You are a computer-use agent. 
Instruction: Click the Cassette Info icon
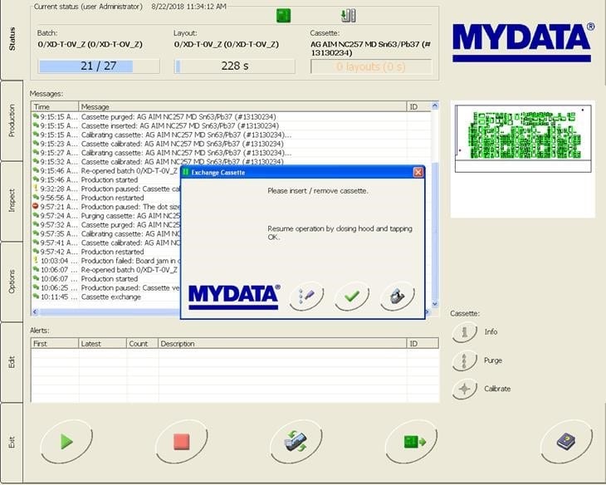click(x=465, y=332)
